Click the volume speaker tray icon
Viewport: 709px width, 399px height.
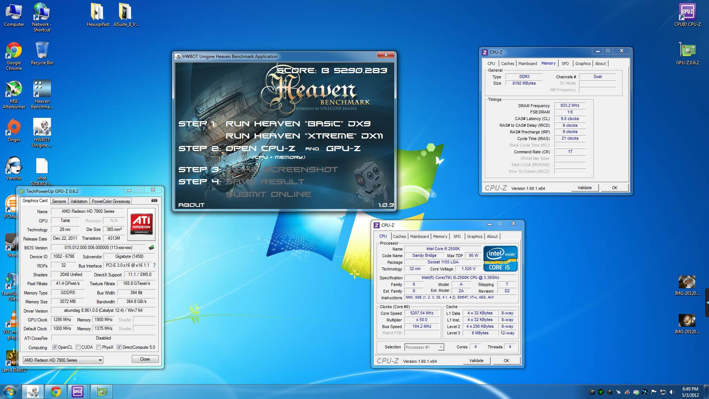[672, 392]
